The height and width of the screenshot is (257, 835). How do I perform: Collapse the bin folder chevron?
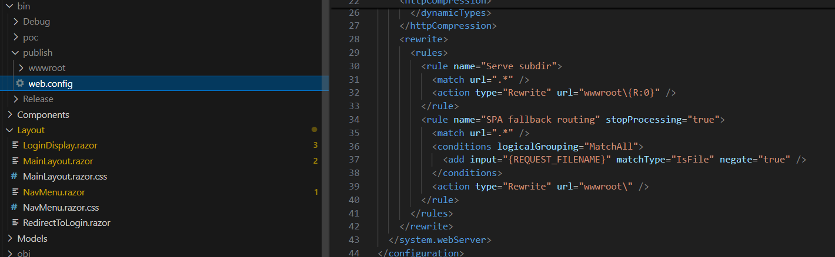[x=9, y=6]
